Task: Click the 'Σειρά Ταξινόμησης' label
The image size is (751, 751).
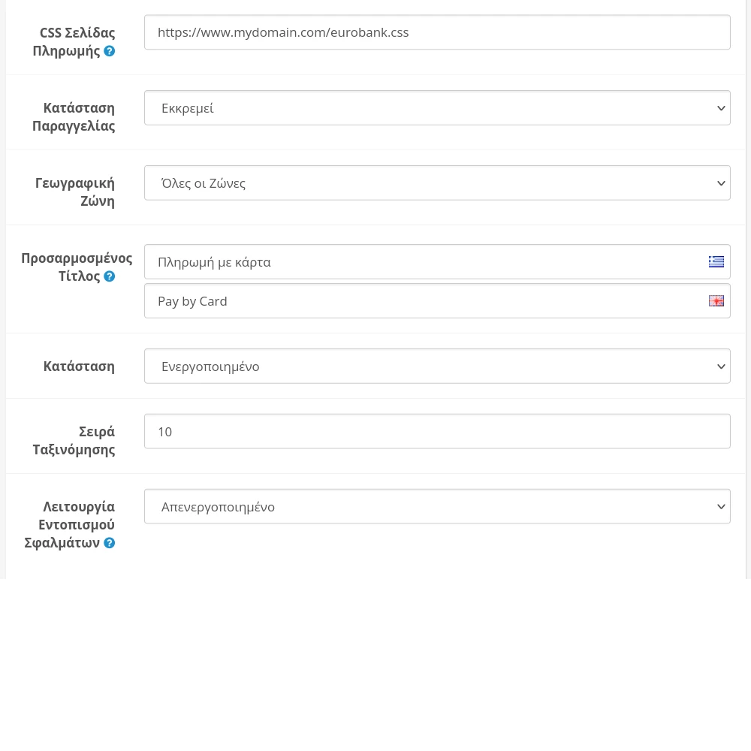Action: click(x=74, y=441)
